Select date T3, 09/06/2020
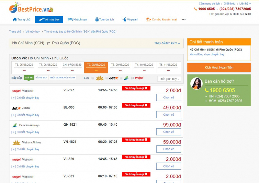This screenshot has height=183, width=259. (120, 67)
